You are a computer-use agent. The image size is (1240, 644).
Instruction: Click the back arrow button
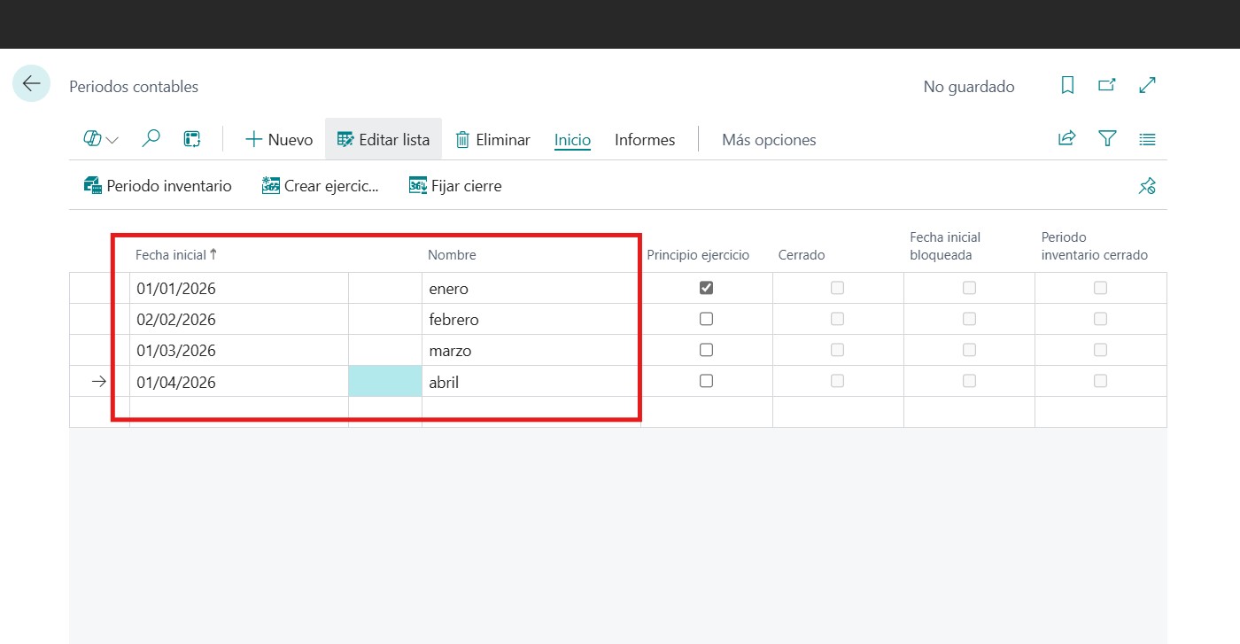(x=31, y=84)
